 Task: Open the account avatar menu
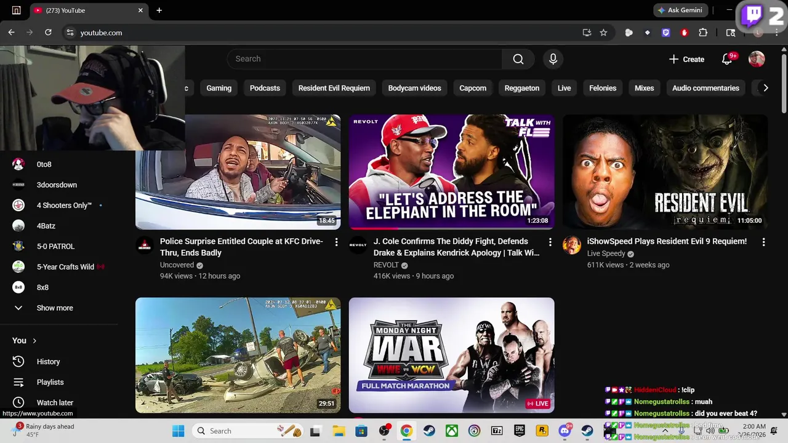coord(757,59)
